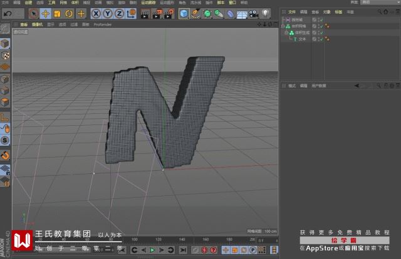Toggle enable checkmark for Text object
Viewport: 401px width, 259px height.
pos(321,39)
